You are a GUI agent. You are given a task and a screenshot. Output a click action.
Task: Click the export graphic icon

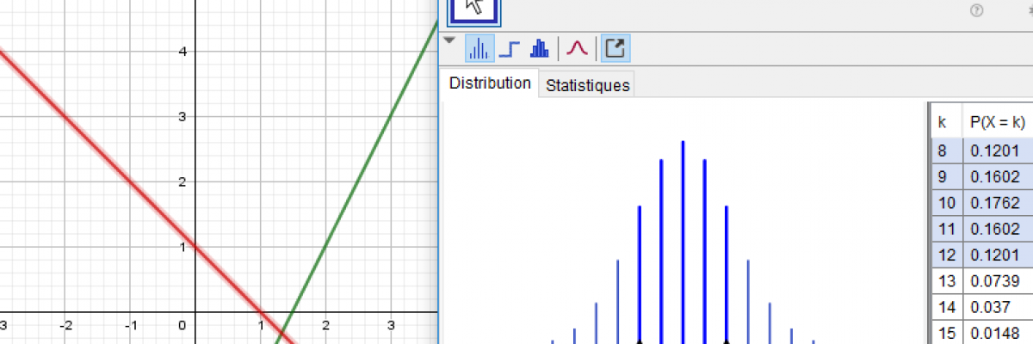[615, 49]
